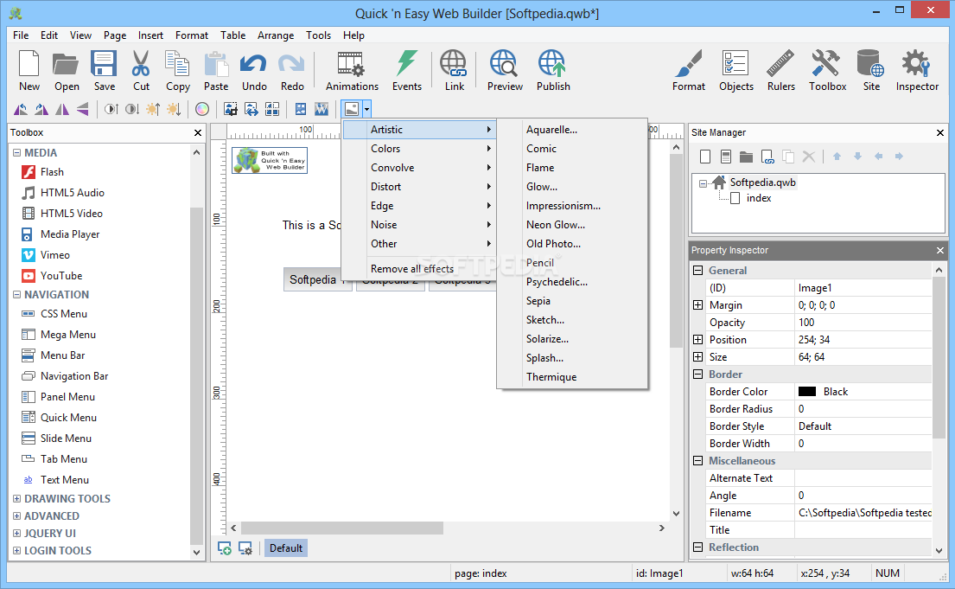Click the Border Color black swatch
The width and height of the screenshot is (955, 589).
807,392
